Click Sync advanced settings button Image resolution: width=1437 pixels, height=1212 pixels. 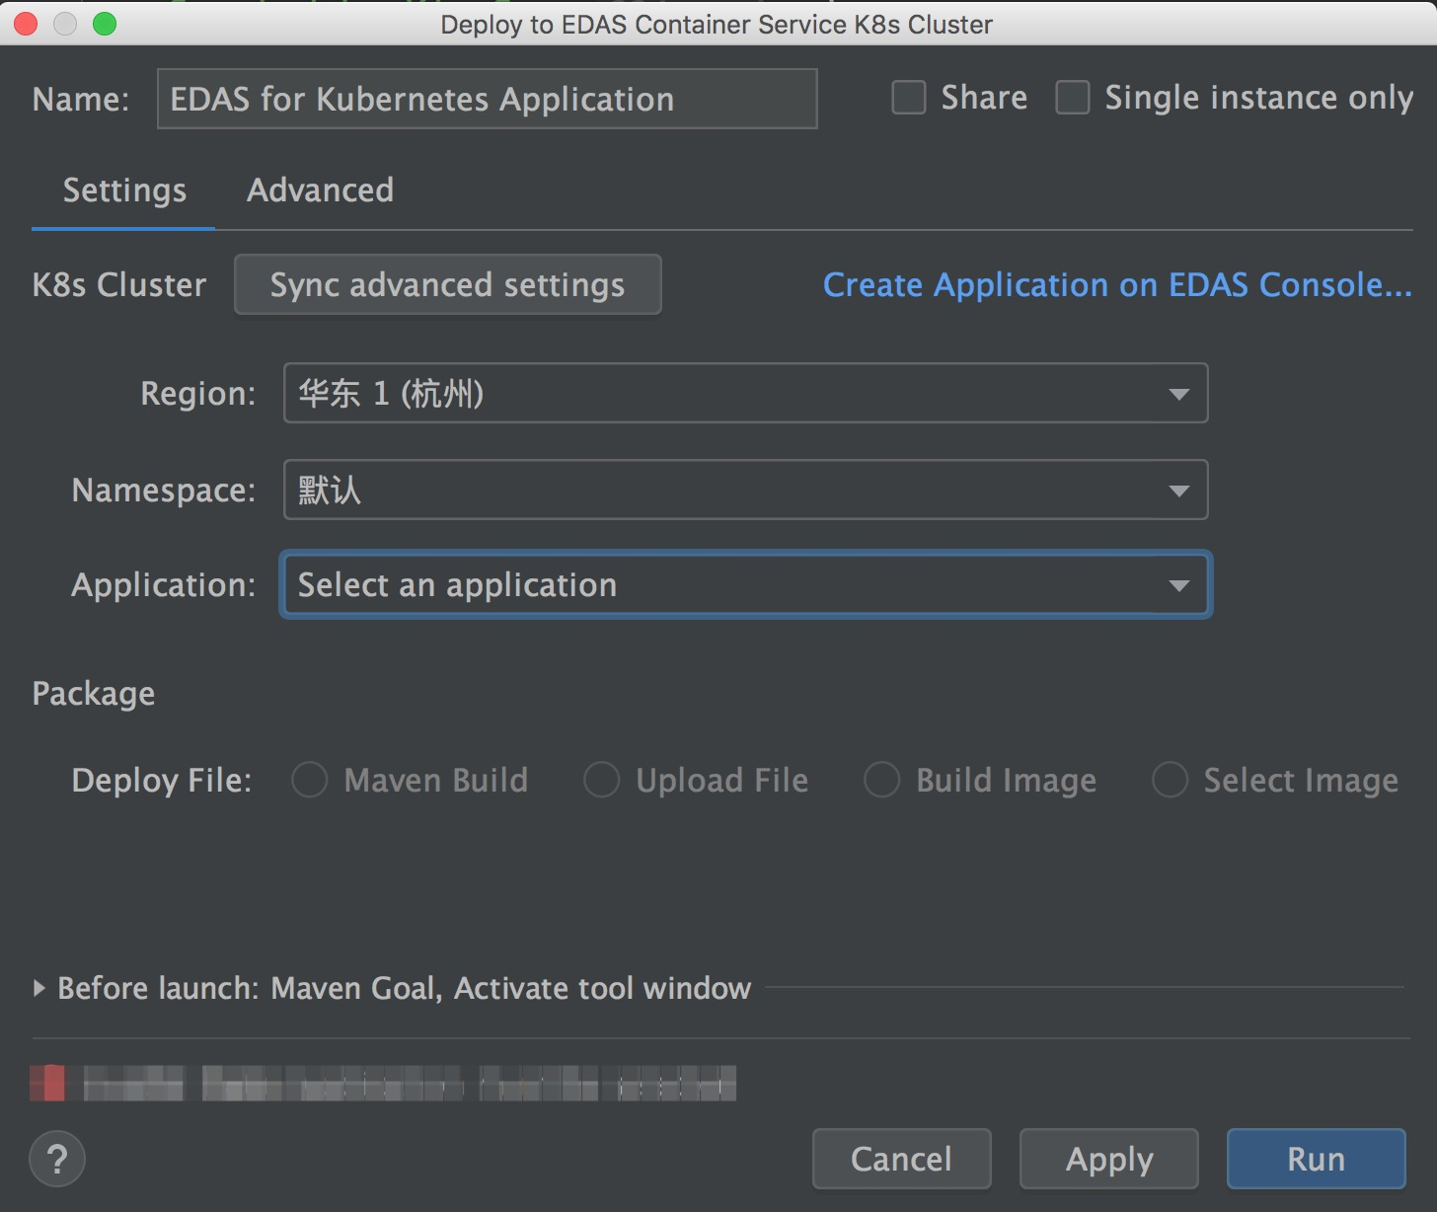(x=447, y=284)
